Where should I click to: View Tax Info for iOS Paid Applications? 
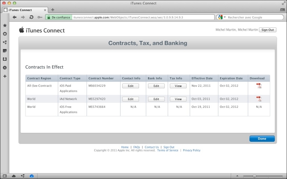(x=178, y=86)
